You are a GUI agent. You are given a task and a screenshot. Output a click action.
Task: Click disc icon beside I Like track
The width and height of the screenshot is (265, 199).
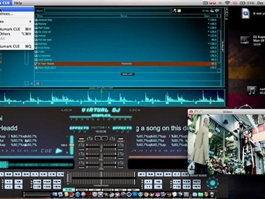[36, 52]
